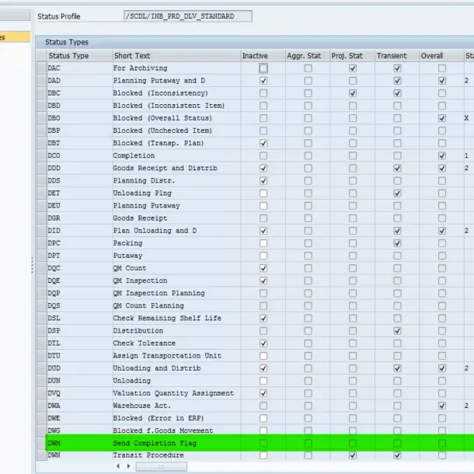Image resolution: width=474 pixels, height=474 pixels.
Task: Click the Status Type column header
Action: [x=80, y=56]
